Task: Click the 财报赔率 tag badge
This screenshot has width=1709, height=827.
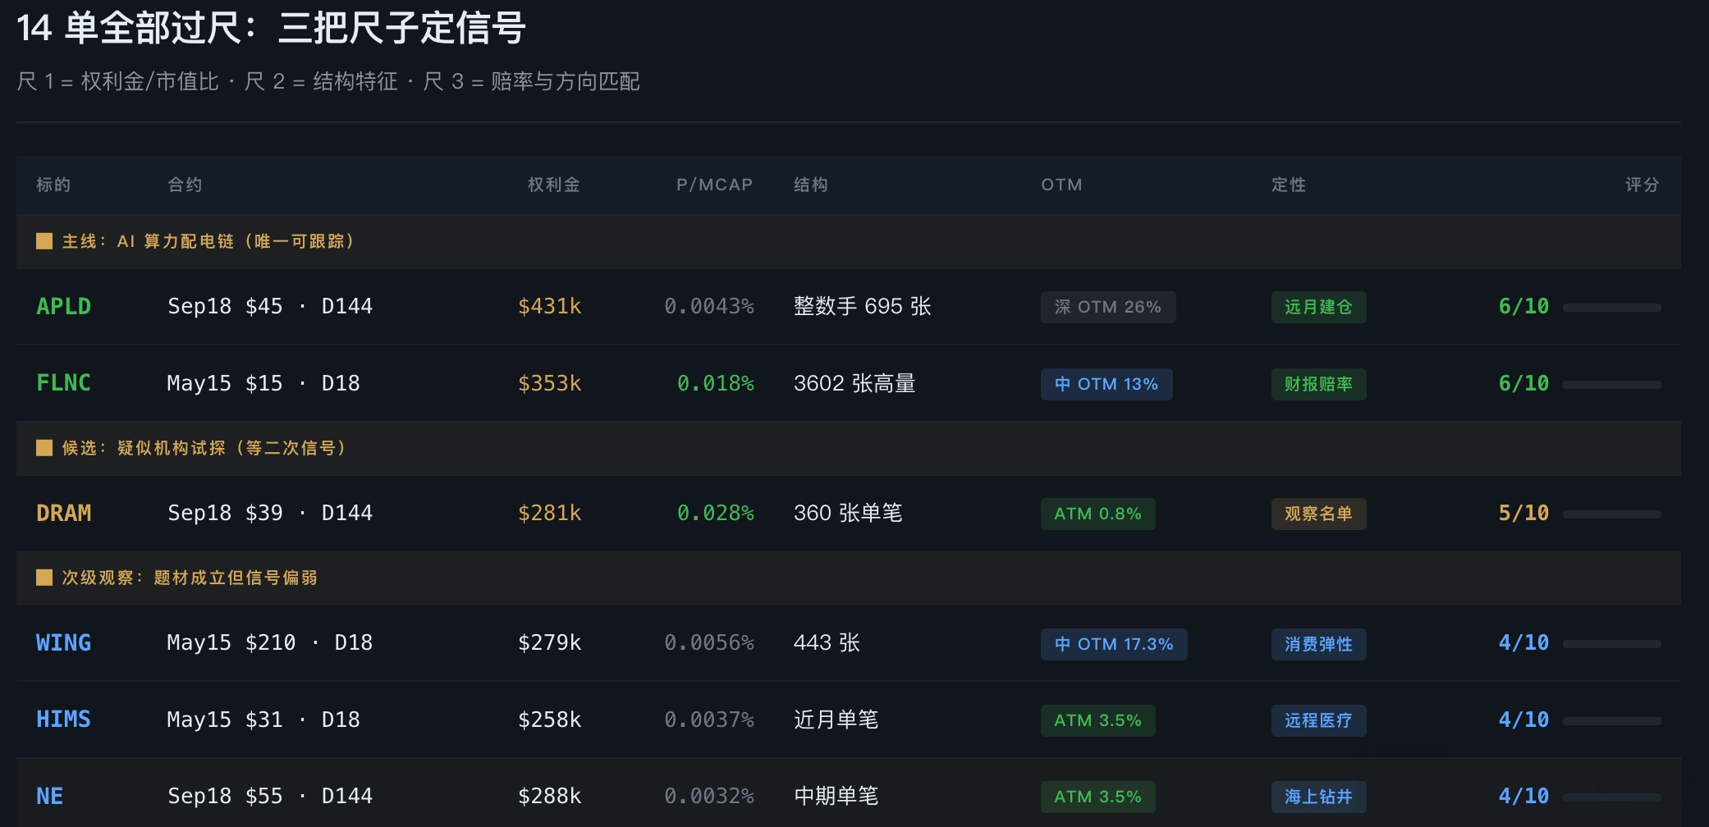Action: pos(1317,384)
